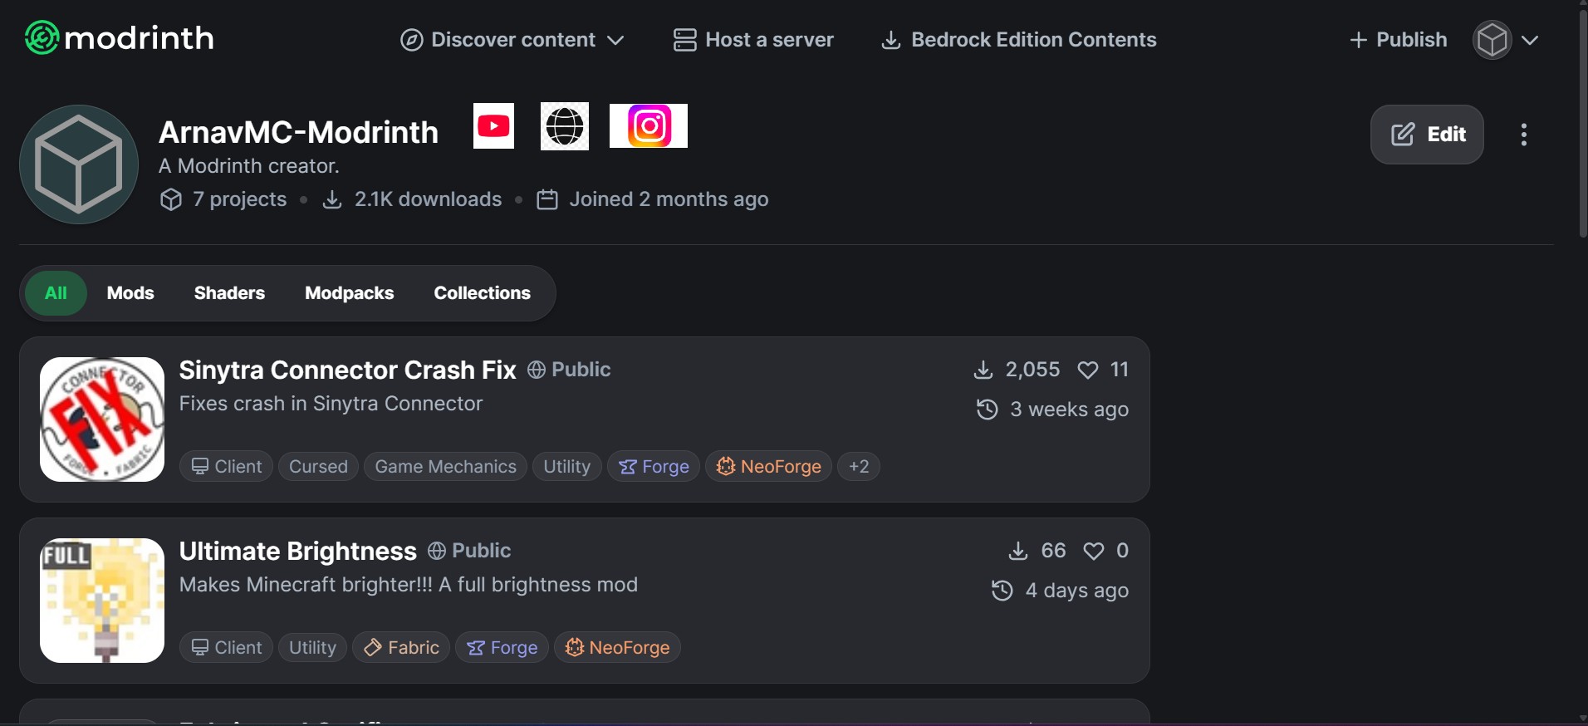
Task: Click the heart icon beside 11 followers
Action: 1088,370
